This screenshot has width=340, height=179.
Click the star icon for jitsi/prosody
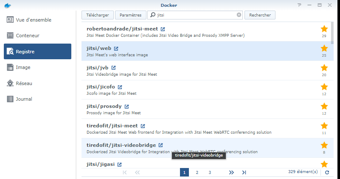(x=324, y=106)
